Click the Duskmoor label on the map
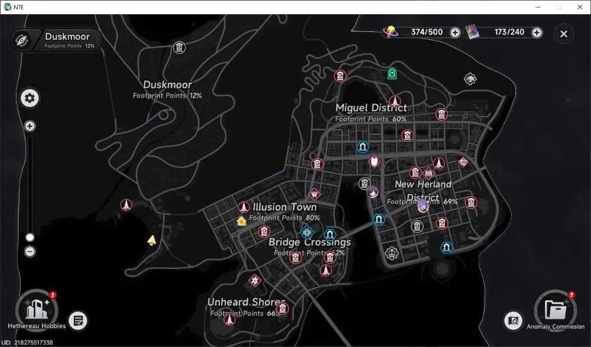 [x=167, y=85]
